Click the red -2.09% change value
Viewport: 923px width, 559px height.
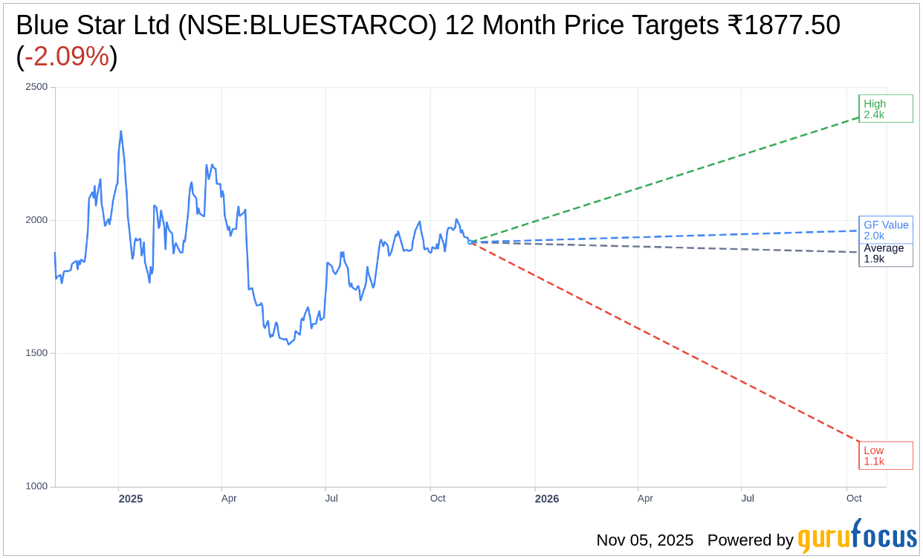(x=67, y=57)
